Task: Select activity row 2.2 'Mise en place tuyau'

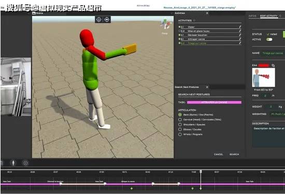Action: (x=210, y=31)
